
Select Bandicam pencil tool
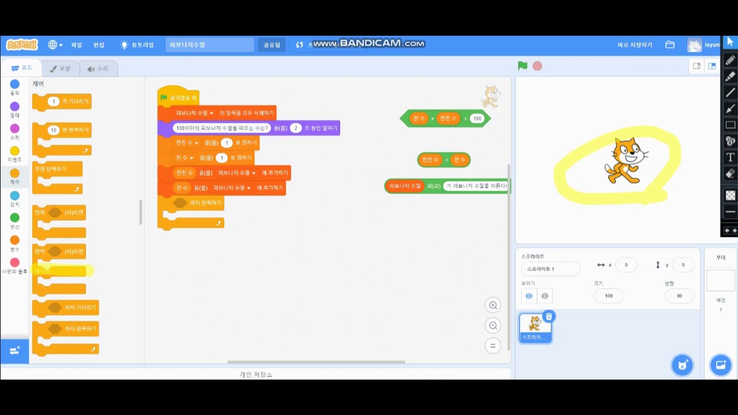click(x=730, y=60)
